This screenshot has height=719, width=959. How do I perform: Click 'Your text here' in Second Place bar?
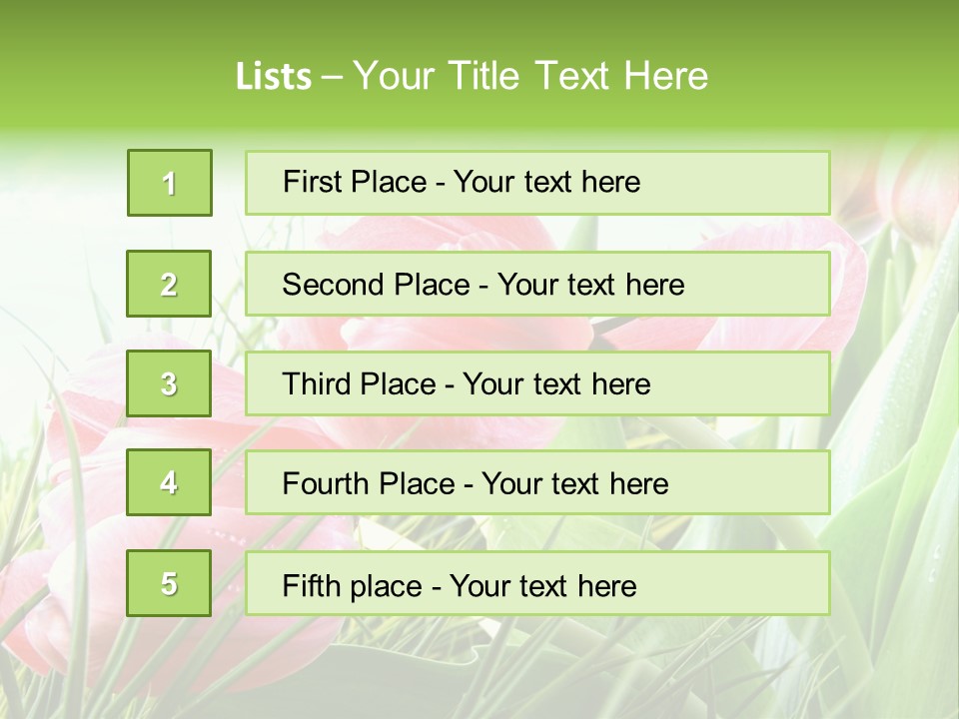590,285
